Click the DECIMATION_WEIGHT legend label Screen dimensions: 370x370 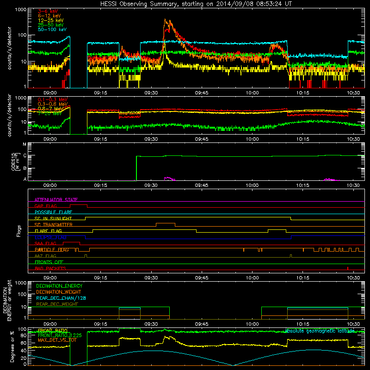click(x=59, y=292)
